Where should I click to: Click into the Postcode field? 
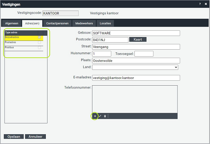tap(110, 40)
